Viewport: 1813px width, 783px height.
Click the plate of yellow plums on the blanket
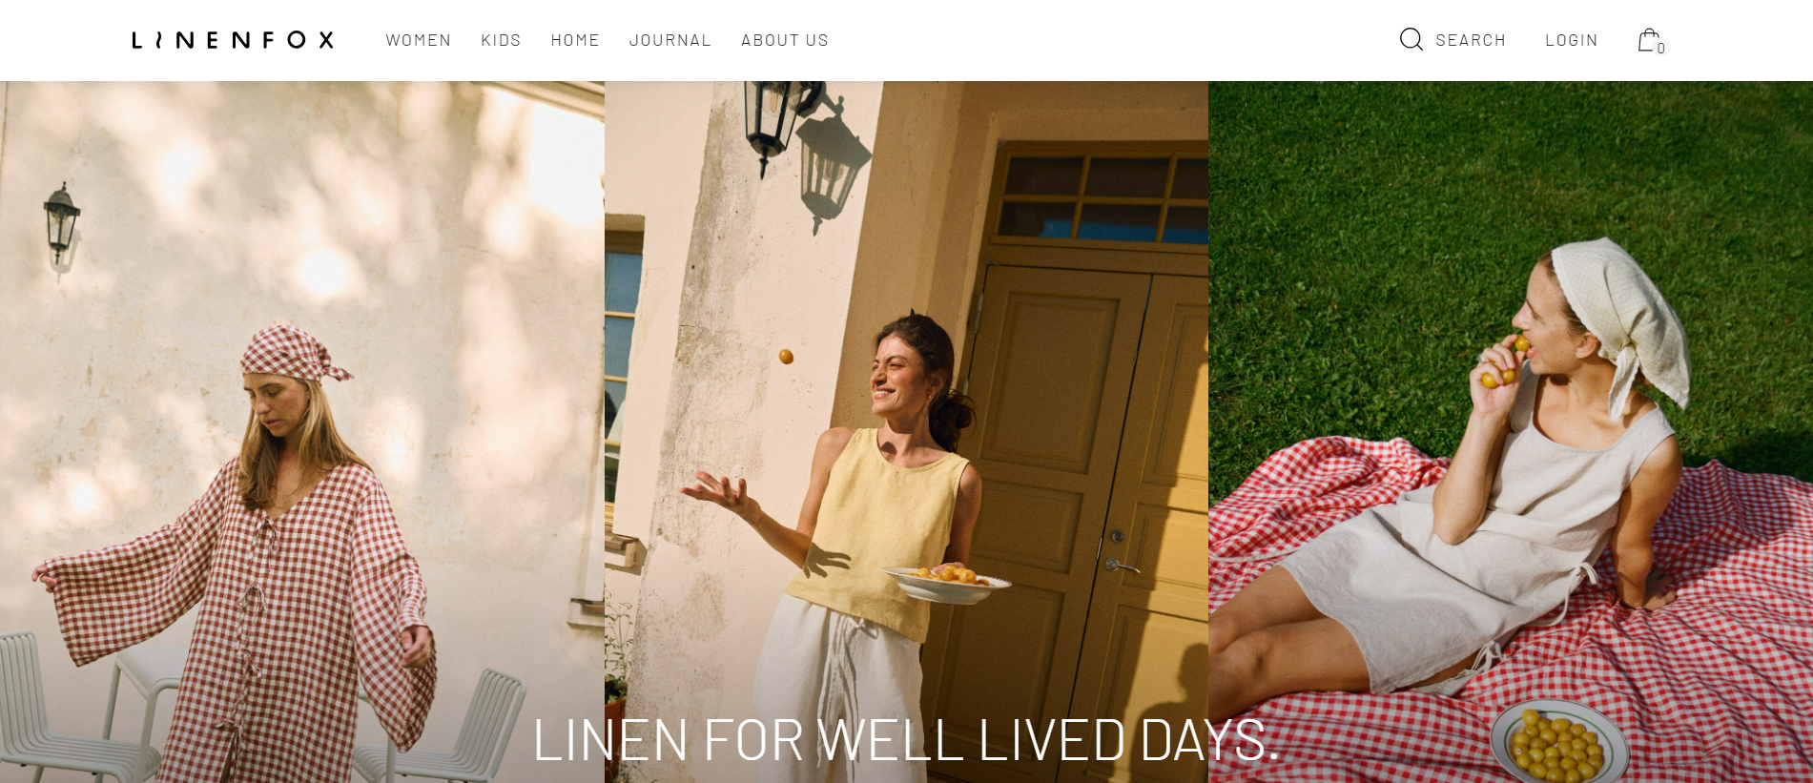coord(1559,743)
